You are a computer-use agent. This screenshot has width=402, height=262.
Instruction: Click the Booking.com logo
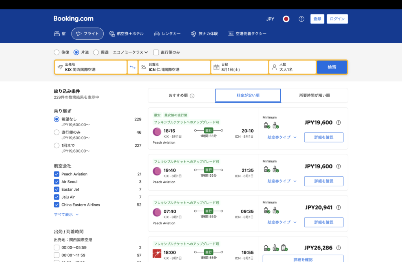pyautogui.click(x=73, y=19)
